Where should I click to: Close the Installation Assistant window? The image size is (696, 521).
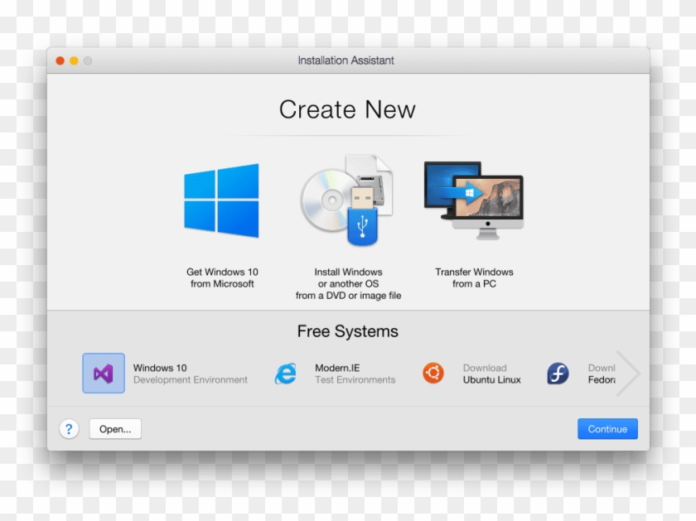pos(60,60)
